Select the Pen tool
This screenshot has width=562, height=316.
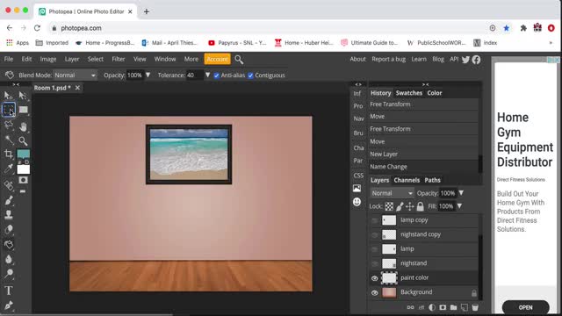click(x=9, y=305)
